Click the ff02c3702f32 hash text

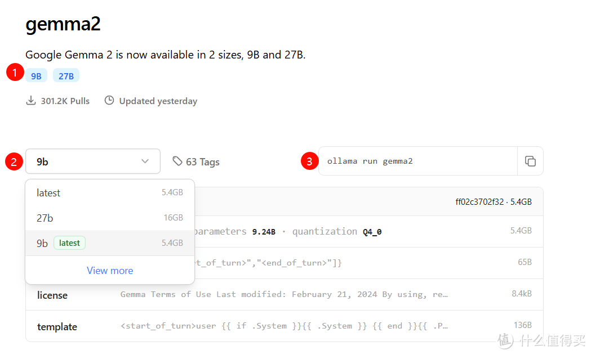point(479,201)
